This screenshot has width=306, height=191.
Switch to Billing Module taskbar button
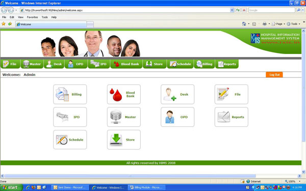(x=147, y=187)
